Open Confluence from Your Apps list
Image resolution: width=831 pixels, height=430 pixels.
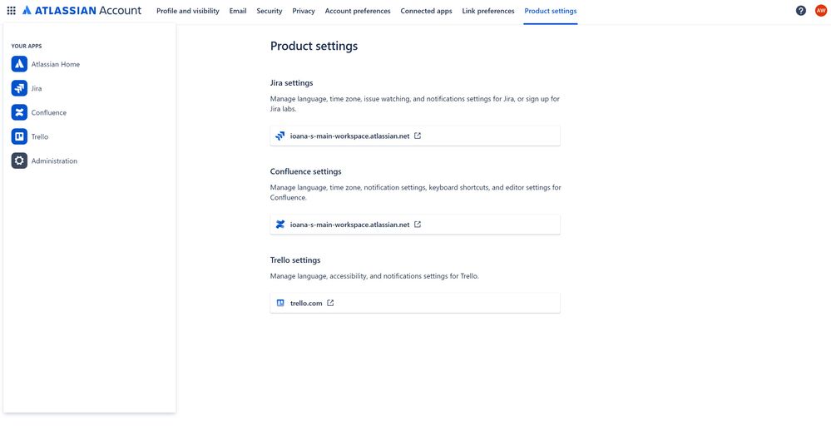tap(49, 112)
